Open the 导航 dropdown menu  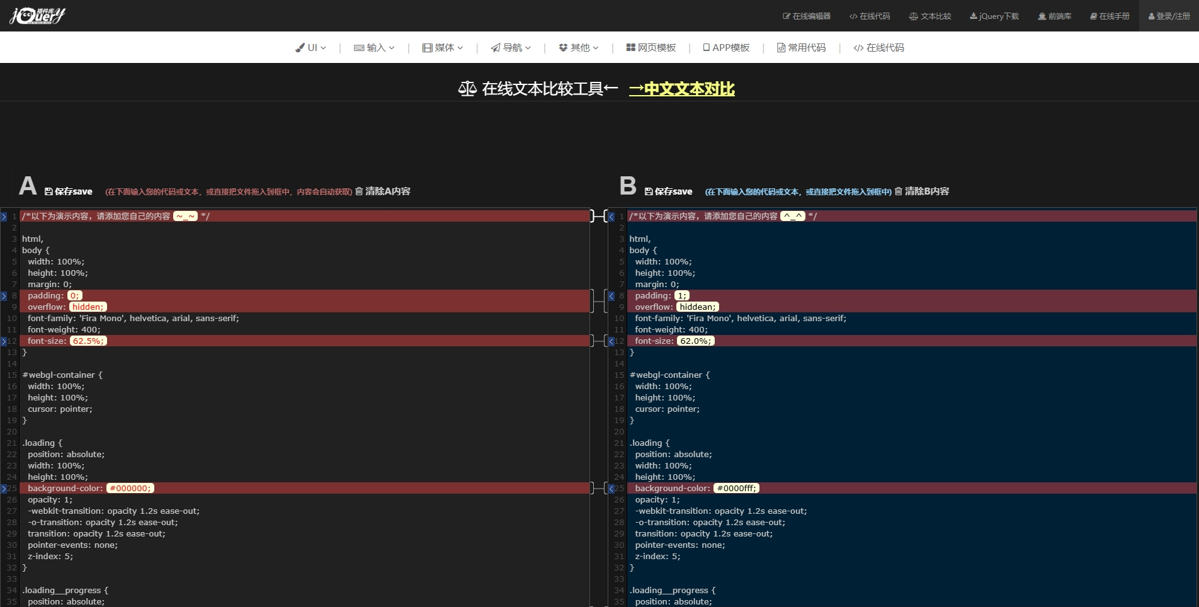[x=511, y=48]
